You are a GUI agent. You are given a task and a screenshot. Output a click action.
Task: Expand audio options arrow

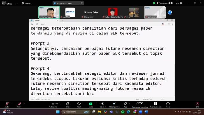11,104
